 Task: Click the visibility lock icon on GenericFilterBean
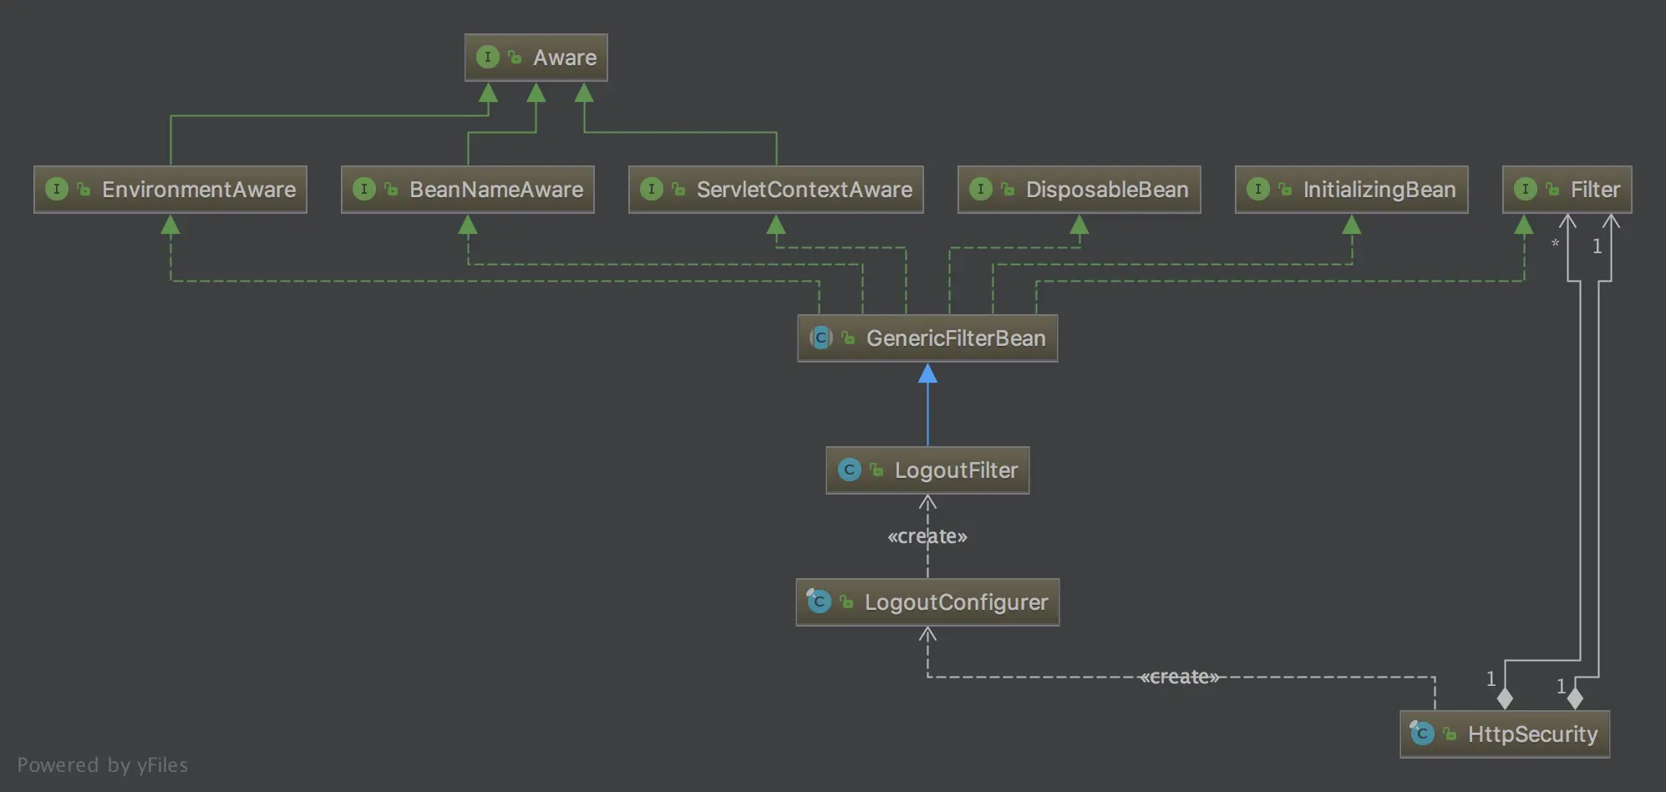click(x=847, y=338)
